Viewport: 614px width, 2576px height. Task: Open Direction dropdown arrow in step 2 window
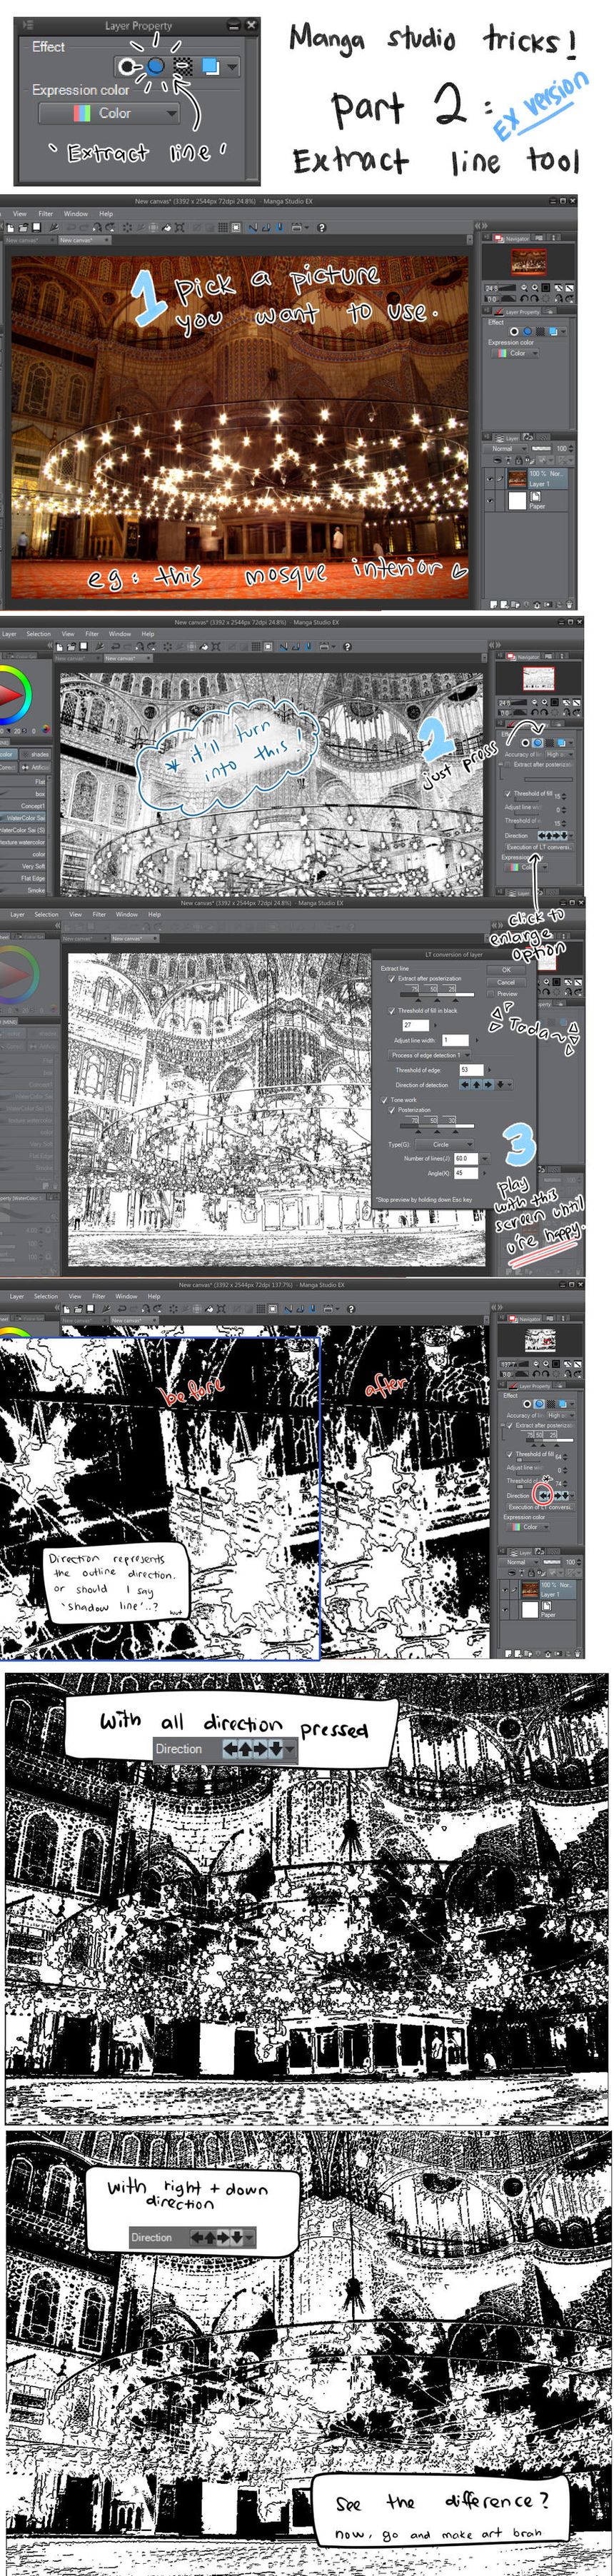click(572, 836)
